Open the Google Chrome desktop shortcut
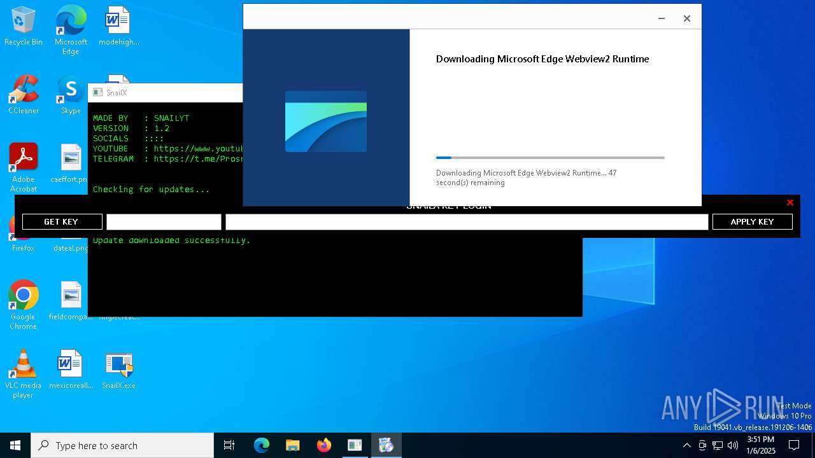The width and height of the screenshot is (815, 458). point(24,305)
